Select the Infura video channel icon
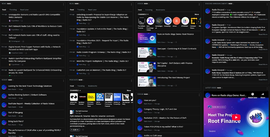The image size is (270, 137). point(176,21)
